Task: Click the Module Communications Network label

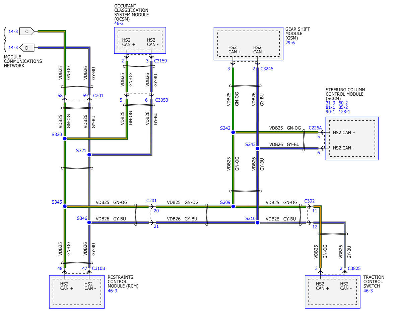Action: [23, 61]
